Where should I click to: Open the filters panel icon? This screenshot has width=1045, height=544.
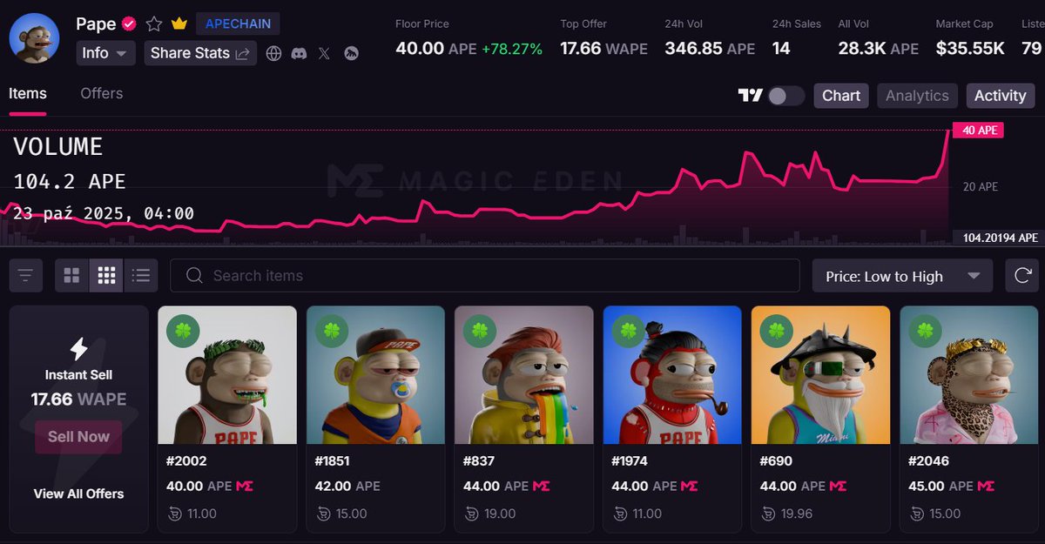[x=25, y=276]
